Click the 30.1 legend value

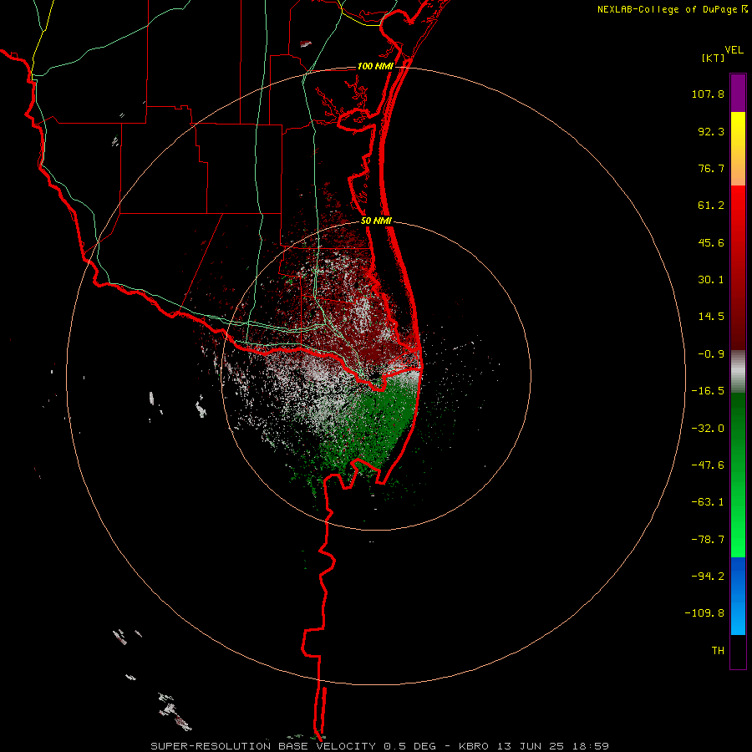click(x=711, y=280)
